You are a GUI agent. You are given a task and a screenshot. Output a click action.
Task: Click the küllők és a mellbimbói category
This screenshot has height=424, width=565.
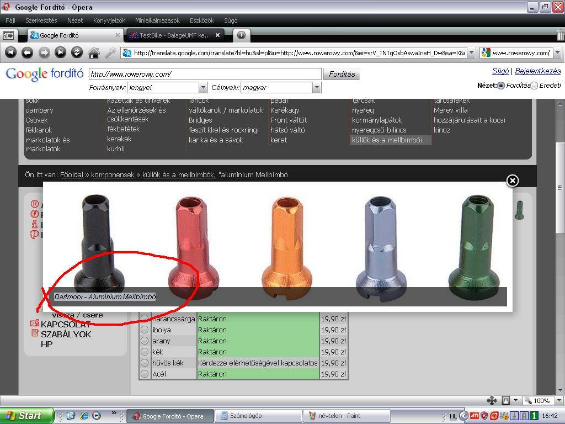(391, 140)
